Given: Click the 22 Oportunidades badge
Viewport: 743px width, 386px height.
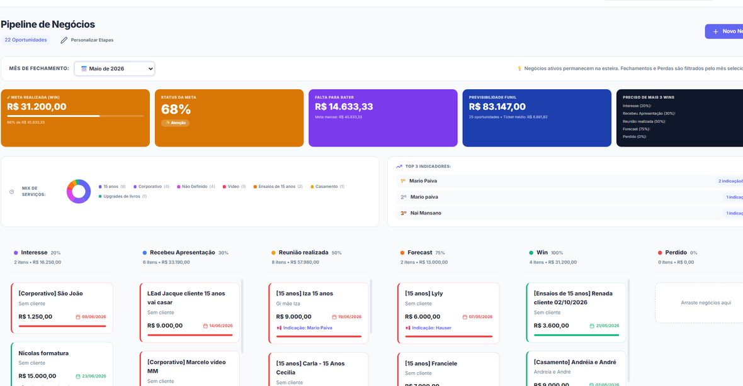Looking at the screenshot, I should tap(26, 40).
